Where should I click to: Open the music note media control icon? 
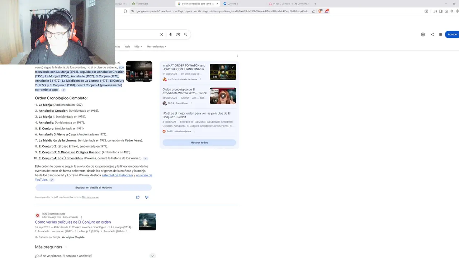pos(435,11)
